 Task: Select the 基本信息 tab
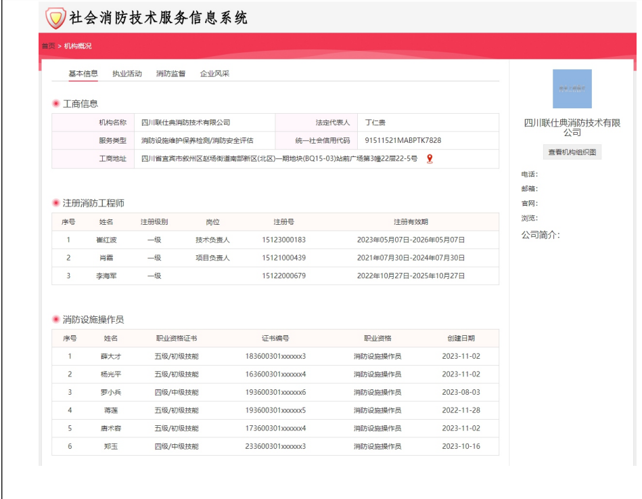pos(83,74)
